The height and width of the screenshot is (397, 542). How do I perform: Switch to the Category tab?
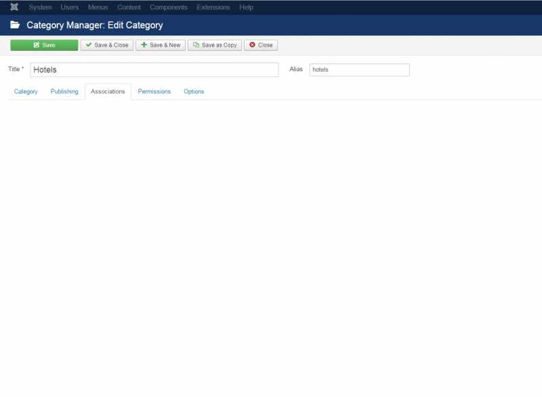pos(26,91)
